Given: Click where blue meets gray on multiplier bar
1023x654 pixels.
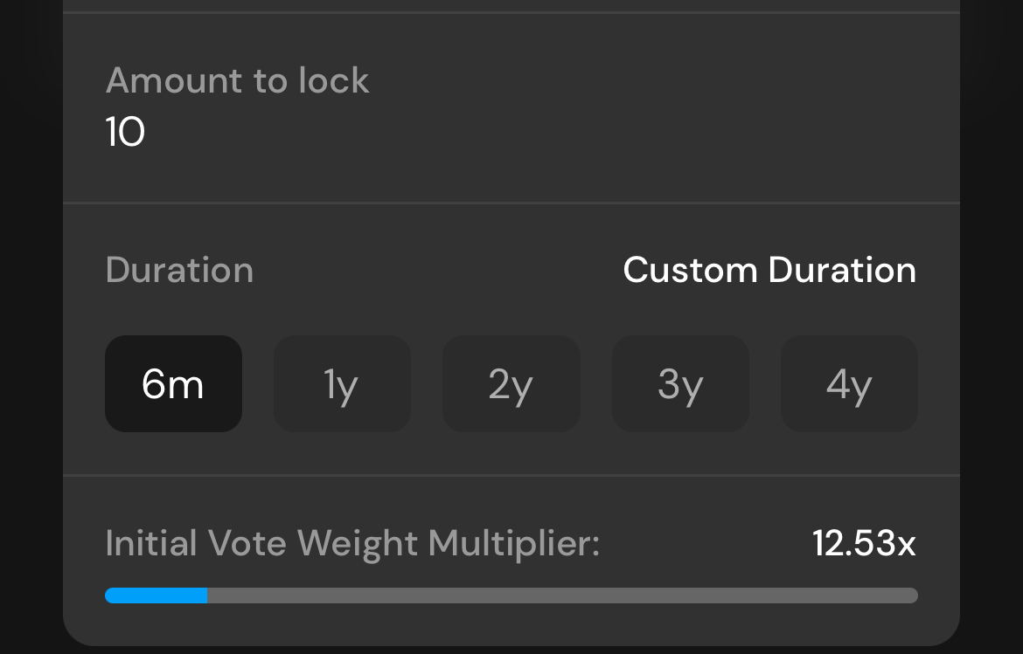Looking at the screenshot, I should pyautogui.click(x=207, y=595).
